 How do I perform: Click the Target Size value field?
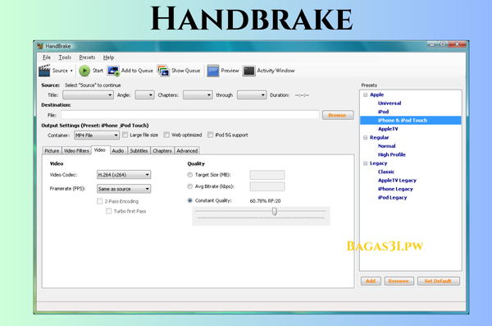point(267,175)
